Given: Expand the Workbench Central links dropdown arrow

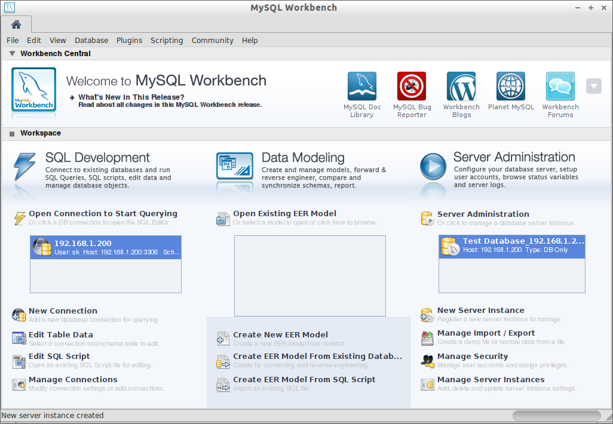Looking at the screenshot, I should [x=593, y=87].
